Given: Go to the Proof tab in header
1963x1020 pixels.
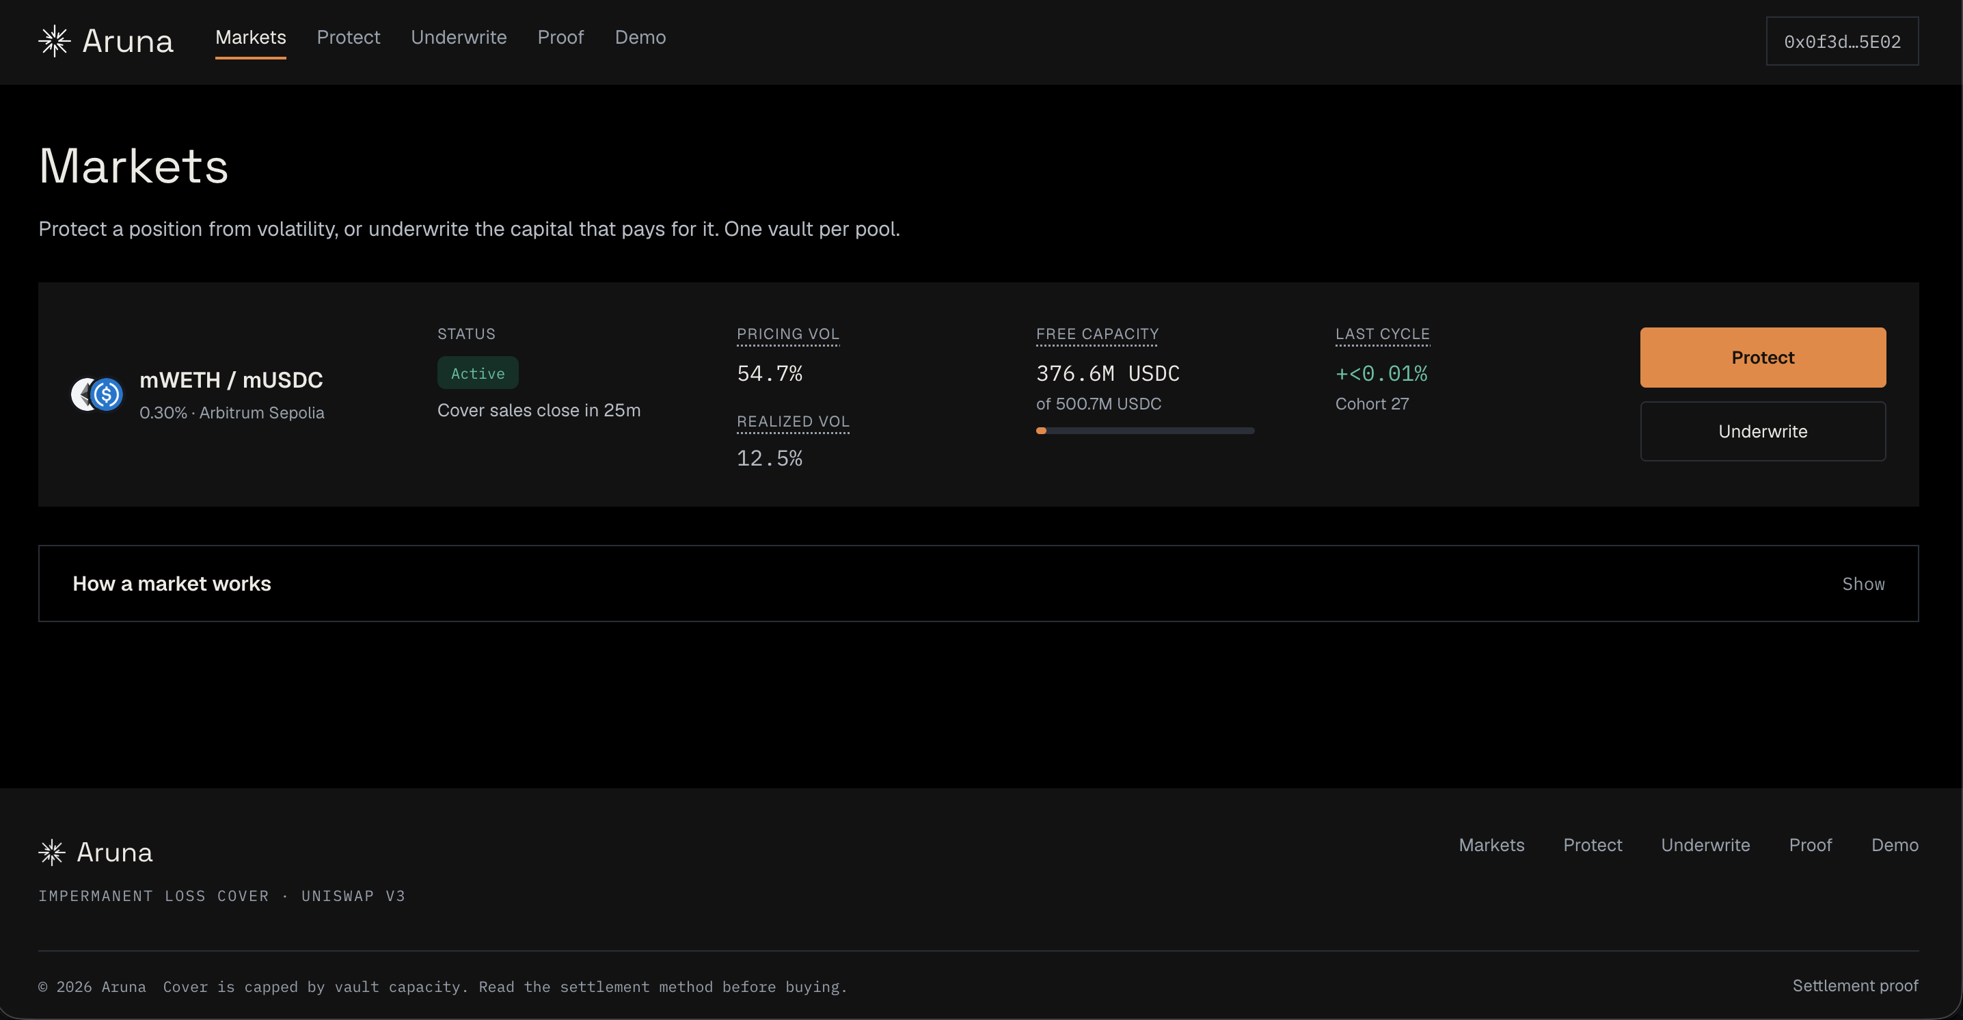Looking at the screenshot, I should 561,38.
